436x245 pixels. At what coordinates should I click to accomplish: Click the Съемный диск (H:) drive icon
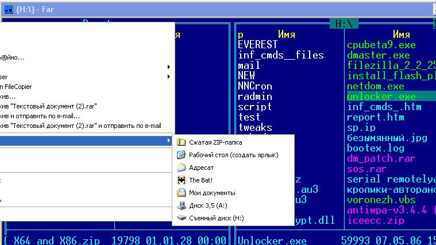[x=181, y=218]
